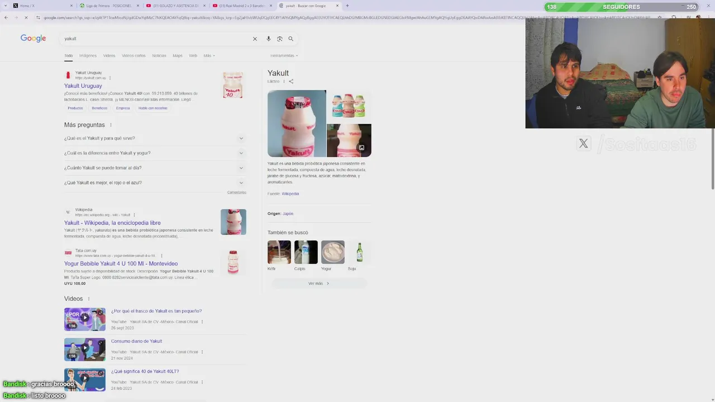This screenshot has width=715, height=402.
Task: Click the 'Comentarios' feedback link
Action: [237, 193]
